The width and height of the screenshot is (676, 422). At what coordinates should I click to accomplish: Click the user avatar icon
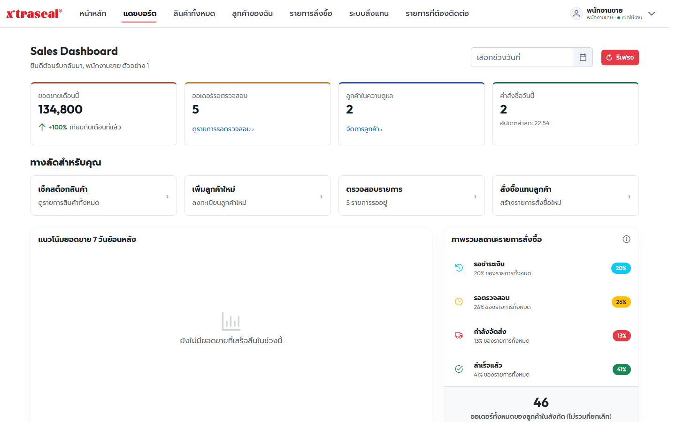pyautogui.click(x=576, y=14)
